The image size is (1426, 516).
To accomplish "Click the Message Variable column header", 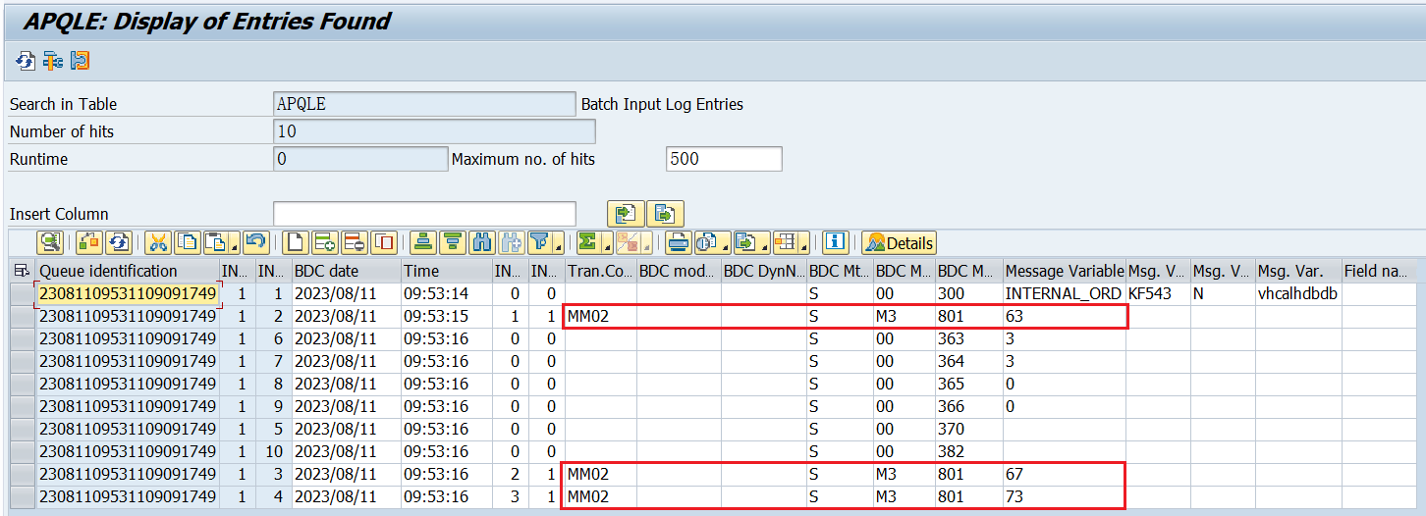I will (1065, 271).
